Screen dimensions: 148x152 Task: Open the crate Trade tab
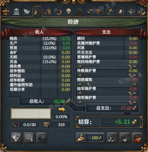click(x=48, y=11)
